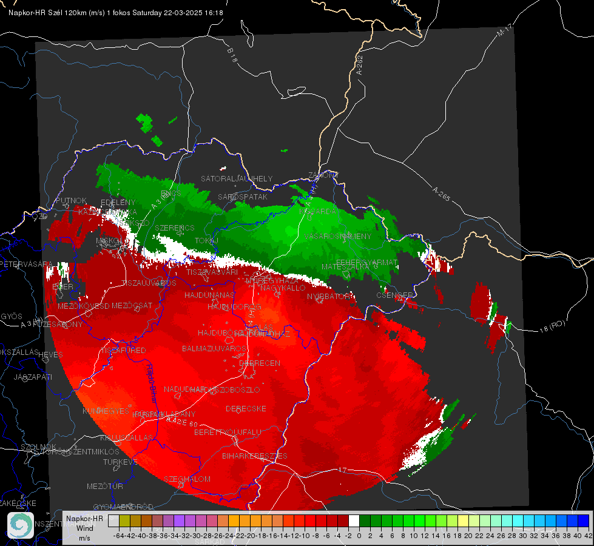Click the SÁTORALJAÚJHELY city label
The width and height of the screenshot is (594, 546).
tap(237, 178)
